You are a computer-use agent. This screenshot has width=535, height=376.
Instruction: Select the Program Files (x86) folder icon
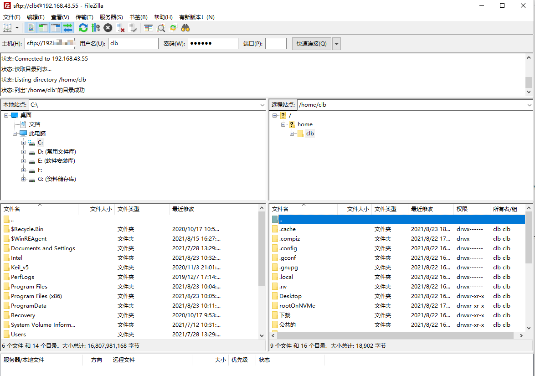pos(6,296)
